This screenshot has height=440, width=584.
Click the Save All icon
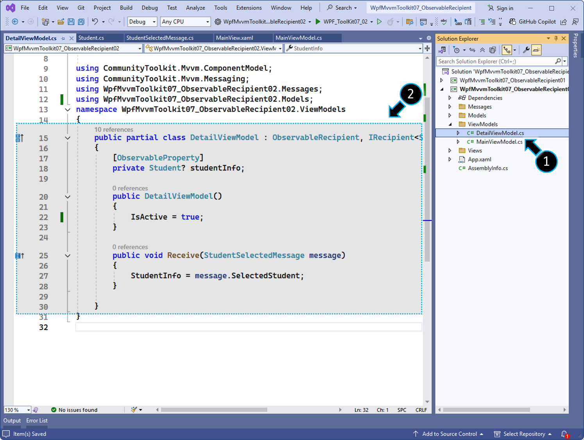tap(81, 22)
